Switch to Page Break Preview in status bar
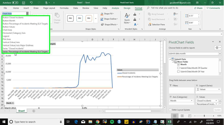This screenshot has width=224, height=125. tap(190, 116)
